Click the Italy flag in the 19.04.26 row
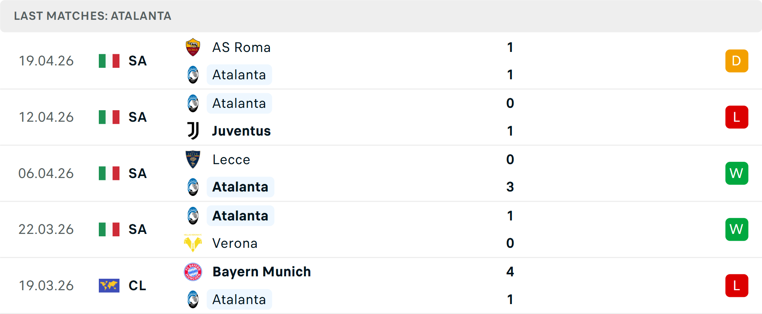Screen dimensions: 762x314 pyautogui.click(x=109, y=61)
